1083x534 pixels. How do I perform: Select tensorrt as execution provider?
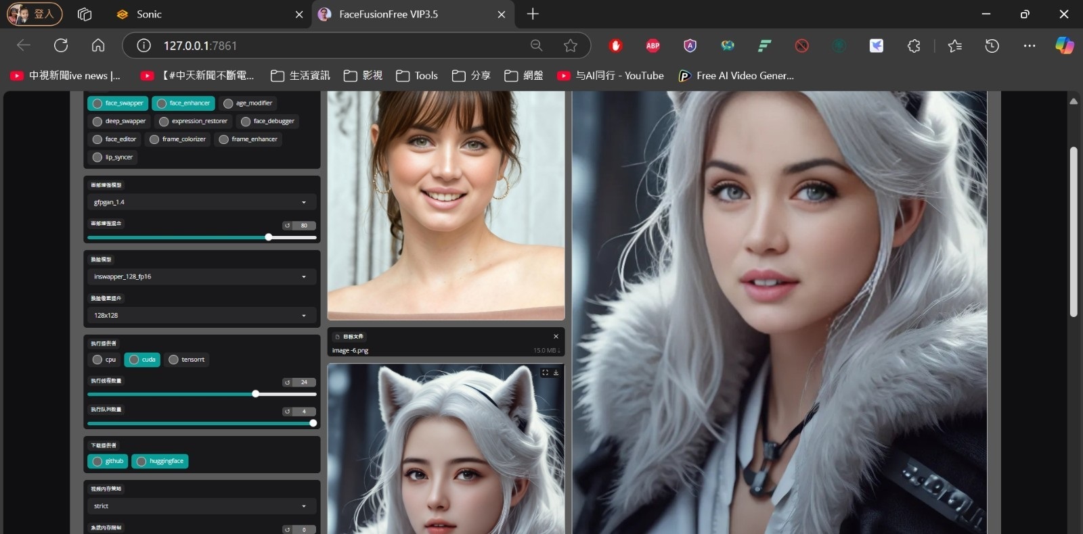pyautogui.click(x=186, y=360)
